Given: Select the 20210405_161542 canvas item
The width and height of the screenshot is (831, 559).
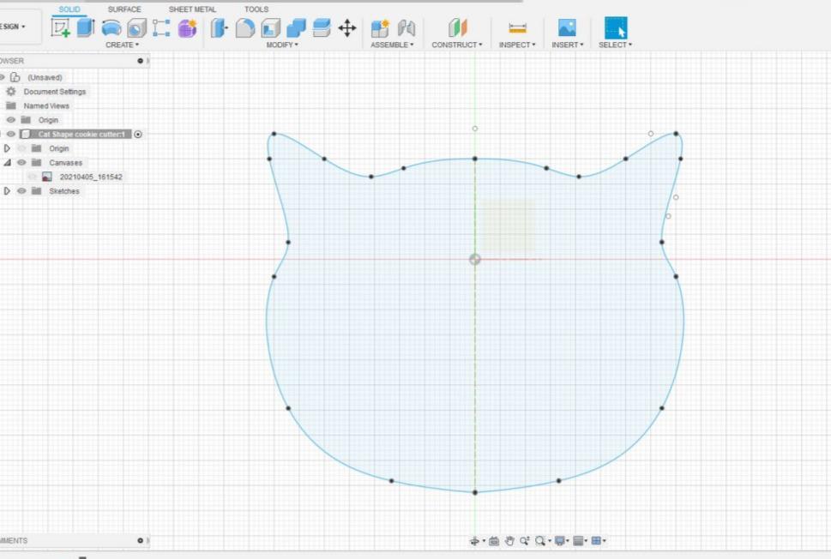Looking at the screenshot, I should (91, 177).
